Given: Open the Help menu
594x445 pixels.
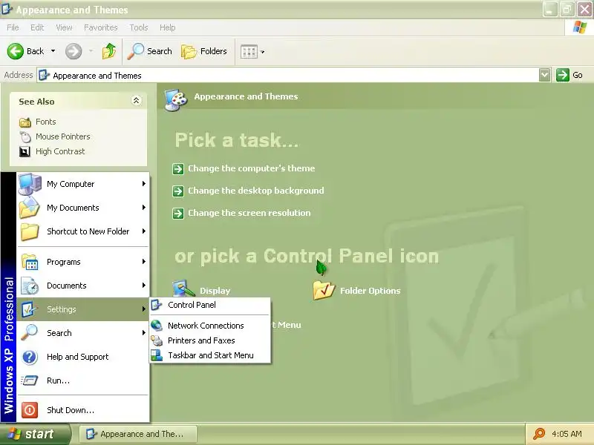Looking at the screenshot, I should pos(167,27).
